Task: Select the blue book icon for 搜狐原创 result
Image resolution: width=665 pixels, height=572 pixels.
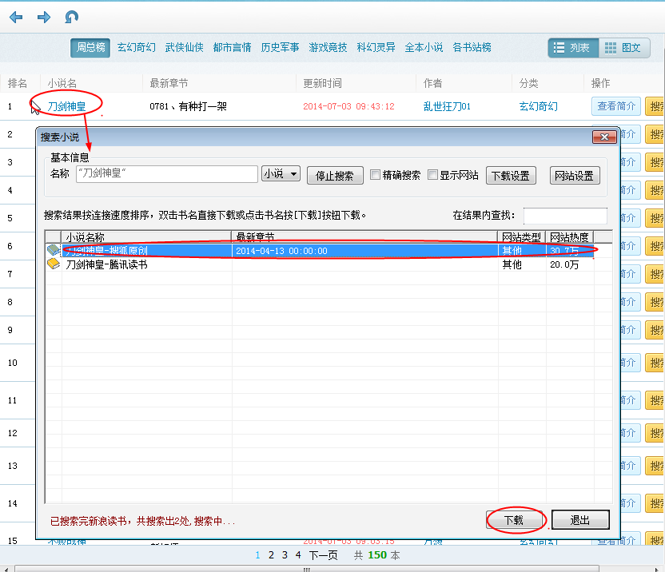Action: click(x=54, y=250)
